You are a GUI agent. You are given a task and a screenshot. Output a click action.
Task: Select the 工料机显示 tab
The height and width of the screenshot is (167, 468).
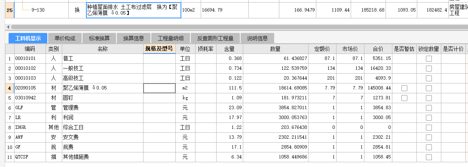(x=28, y=39)
